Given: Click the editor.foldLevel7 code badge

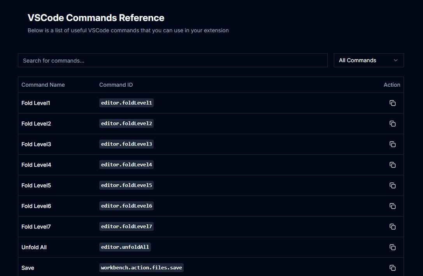Looking at the screenshot, I should point(126,226).
